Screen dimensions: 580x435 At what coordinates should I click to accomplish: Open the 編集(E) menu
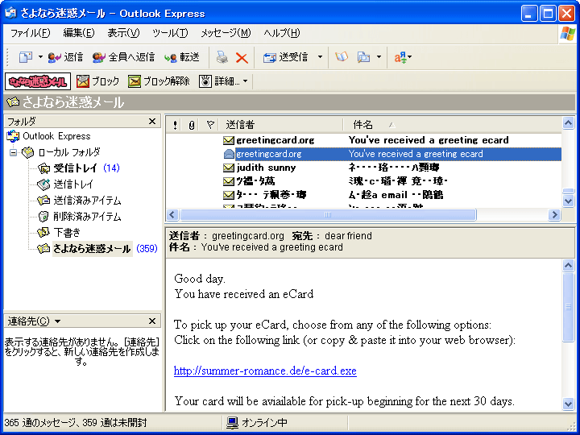tap(79, 33)
